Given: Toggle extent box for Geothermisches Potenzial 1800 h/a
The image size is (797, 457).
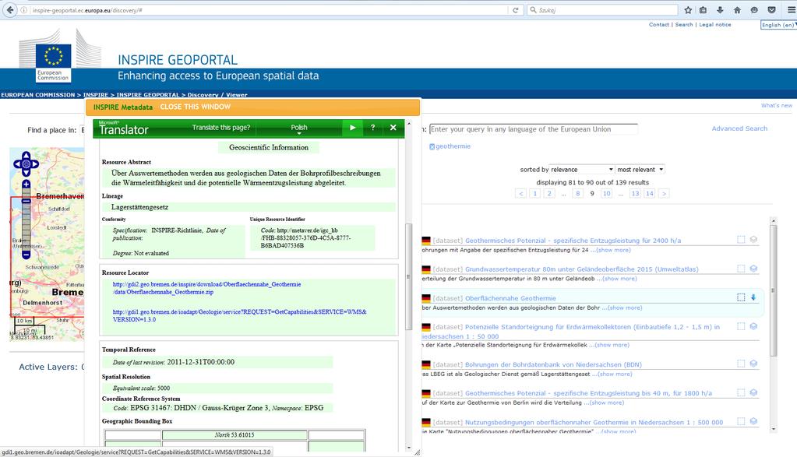Looking at the screenshot, I should [x=741, y=392].
